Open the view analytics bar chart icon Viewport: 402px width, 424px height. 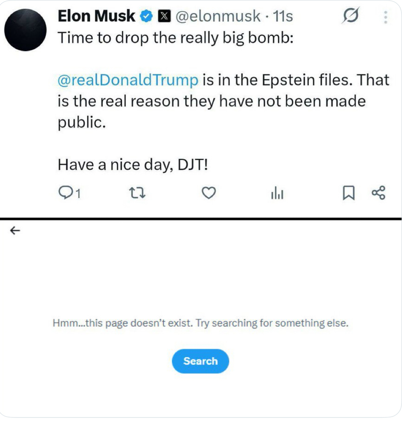[277, 193]
